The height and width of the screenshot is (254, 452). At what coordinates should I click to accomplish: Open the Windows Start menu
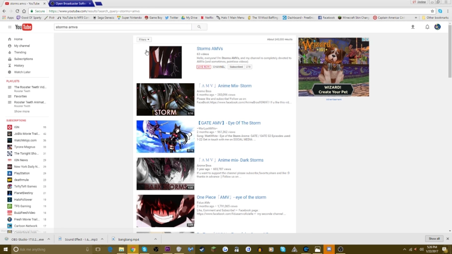coord(6,249)
